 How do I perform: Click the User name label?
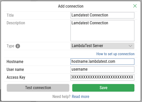coord(15,70)
